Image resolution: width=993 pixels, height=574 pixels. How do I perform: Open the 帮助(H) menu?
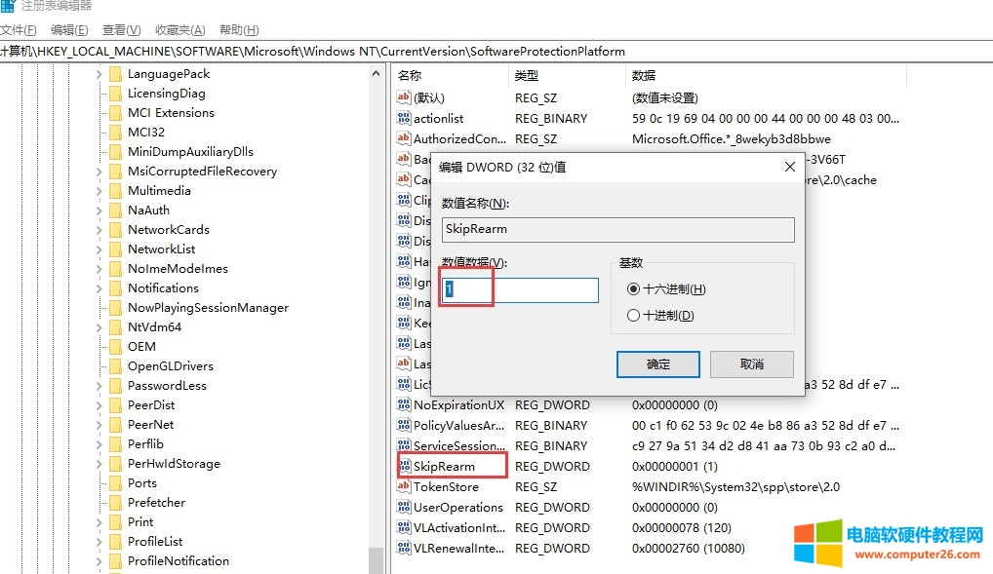(x=239, y=30)
